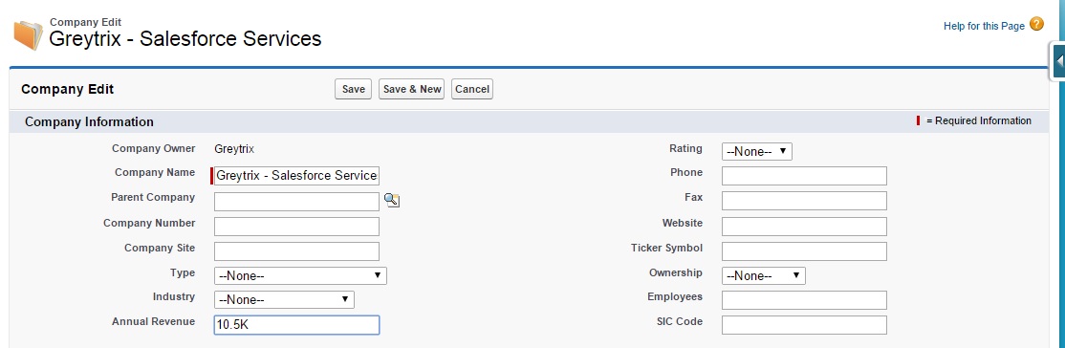Click the Save & New button

(x=412, y=89)
